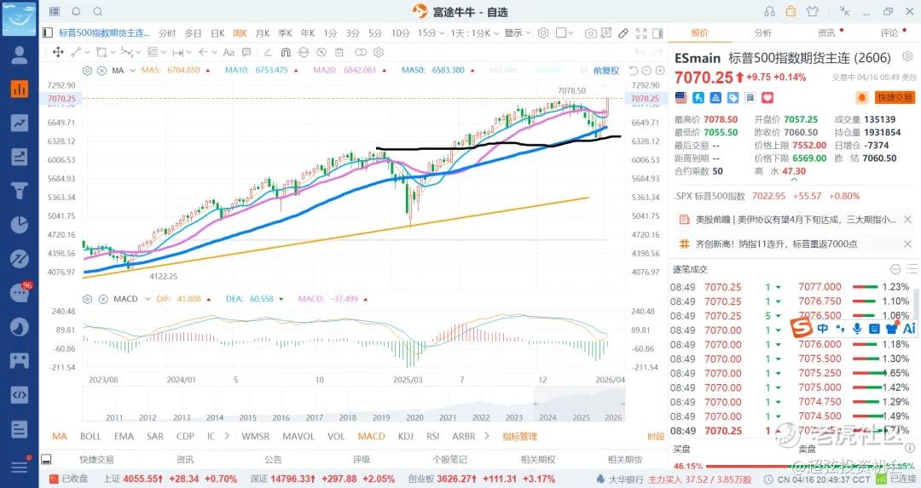921x488 pixels.
Task: Open MA indicator settings gear
Action: tap(88, 71)
